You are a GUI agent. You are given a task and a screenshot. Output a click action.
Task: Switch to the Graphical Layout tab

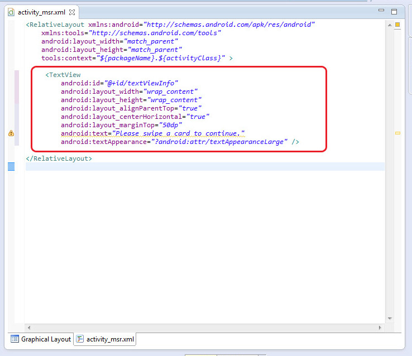tap(41, 339)
